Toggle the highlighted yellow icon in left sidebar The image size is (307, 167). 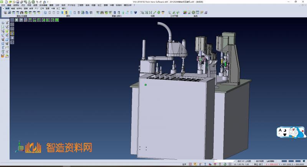tap(12, 33)
